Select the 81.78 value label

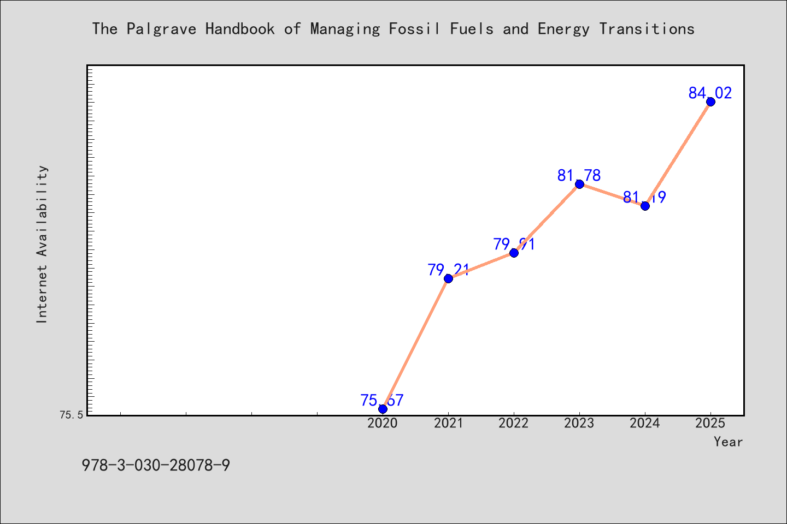(x=579, y=175)
